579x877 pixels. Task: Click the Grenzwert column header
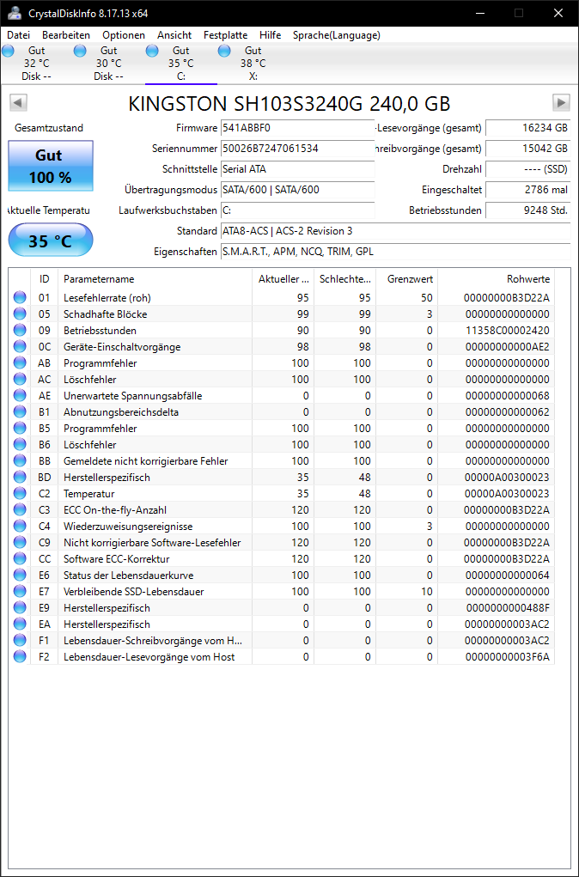pyautogui.click(x=406, y=278)
